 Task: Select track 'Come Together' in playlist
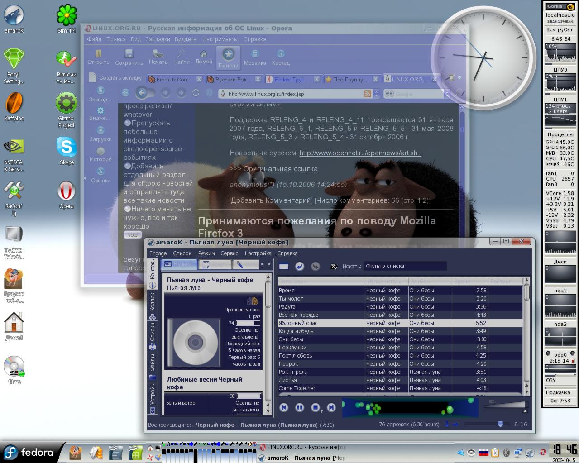(x=400, y=388)
